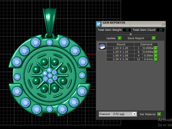Open the Diamond material dropdown

[x=134, y=114]
